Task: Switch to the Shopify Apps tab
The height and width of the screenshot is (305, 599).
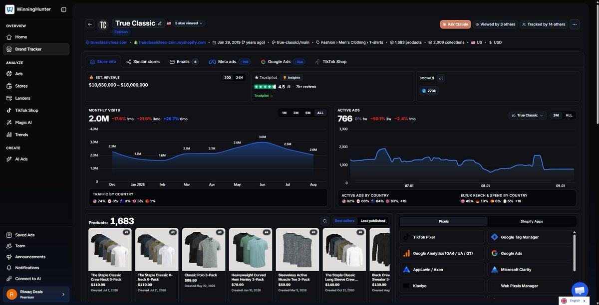Action: pos(532,221)
